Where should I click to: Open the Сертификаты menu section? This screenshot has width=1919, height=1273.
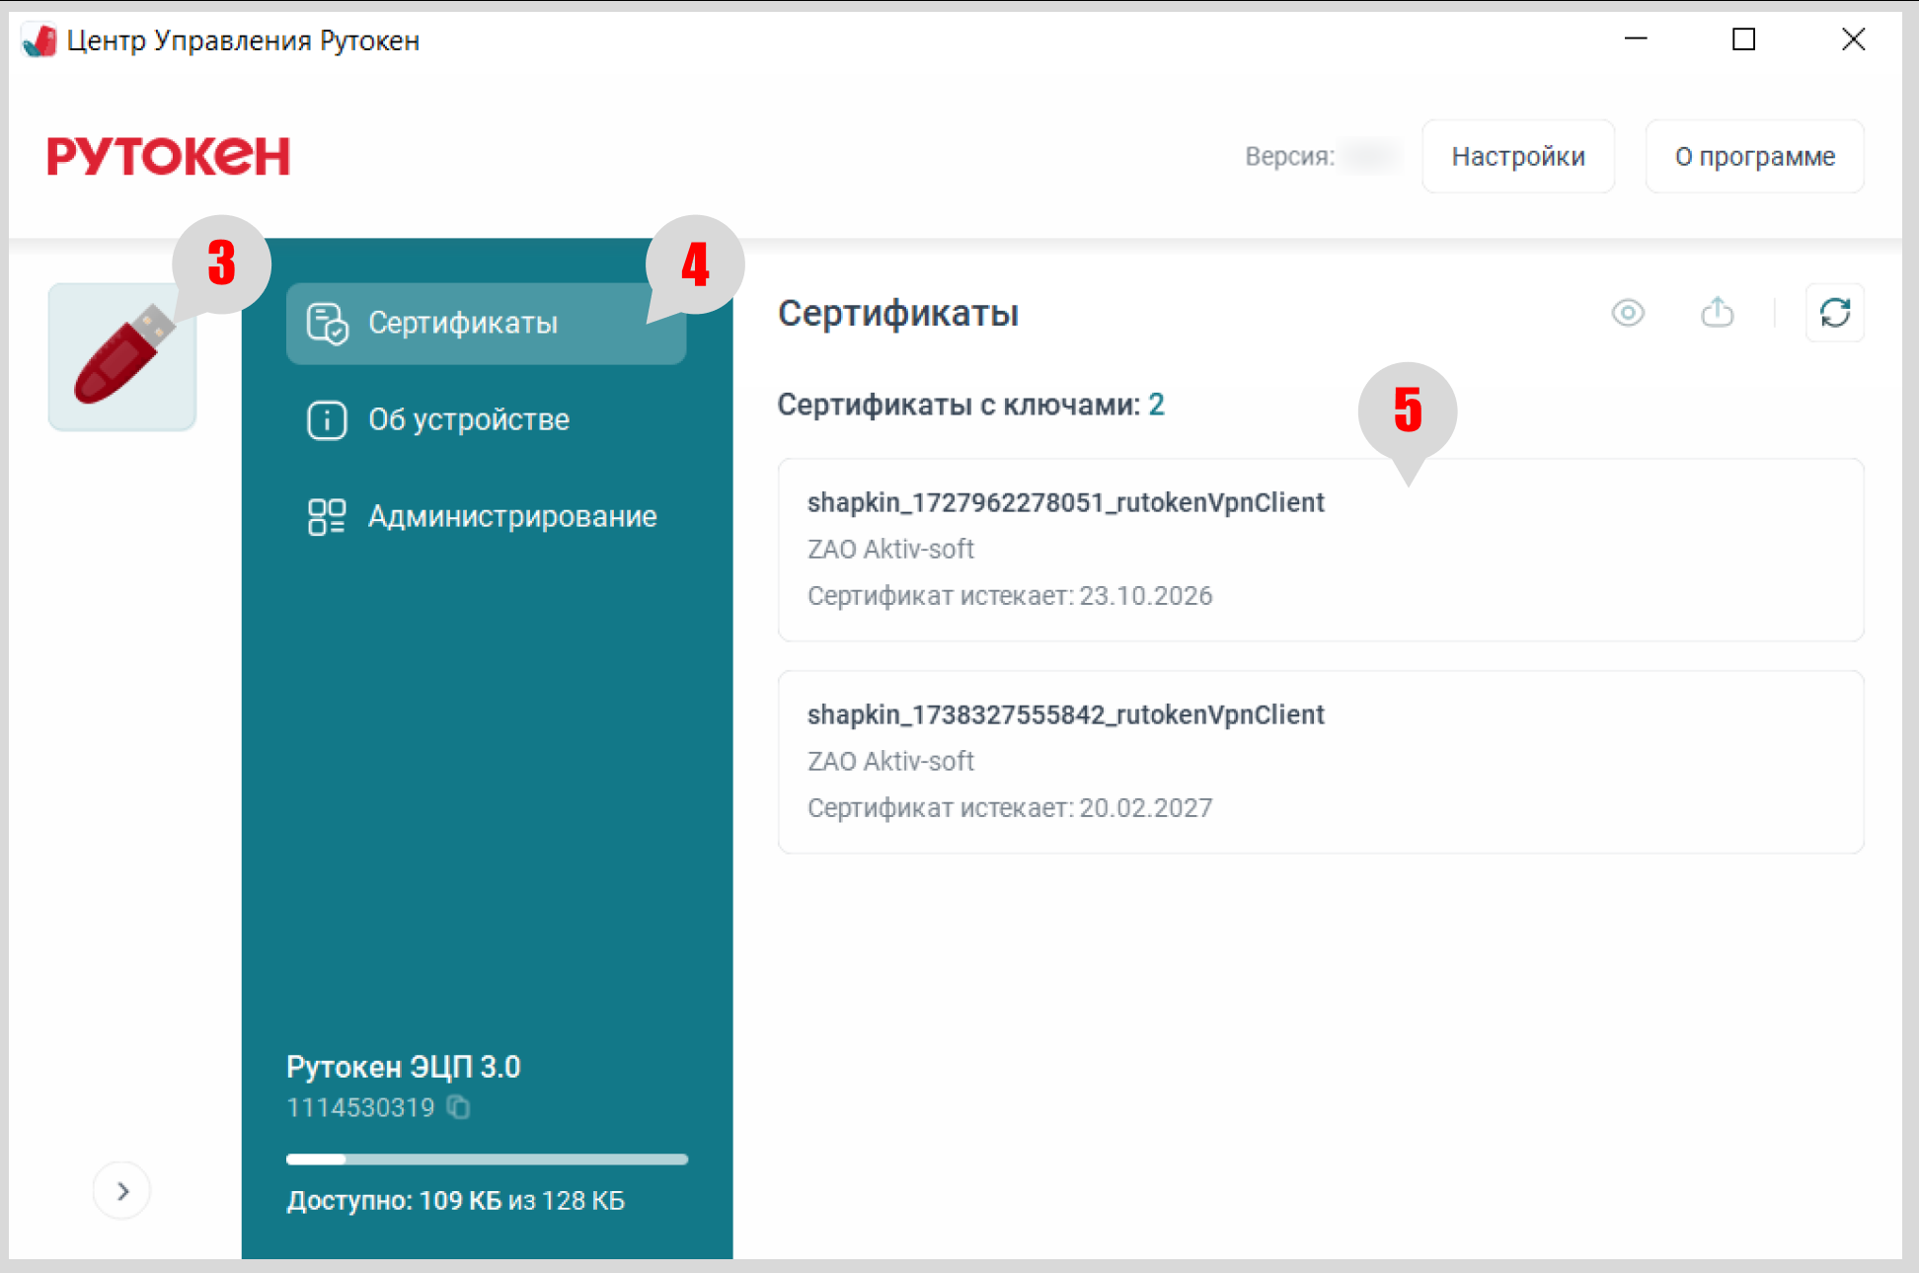click(x=462, y=324)
